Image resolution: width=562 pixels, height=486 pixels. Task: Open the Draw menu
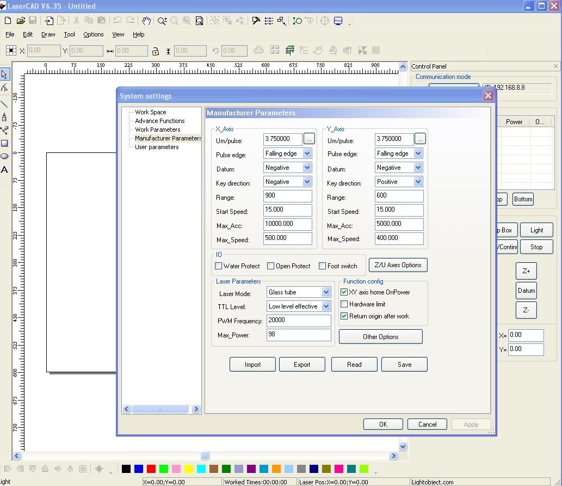[x=48, y=34]
